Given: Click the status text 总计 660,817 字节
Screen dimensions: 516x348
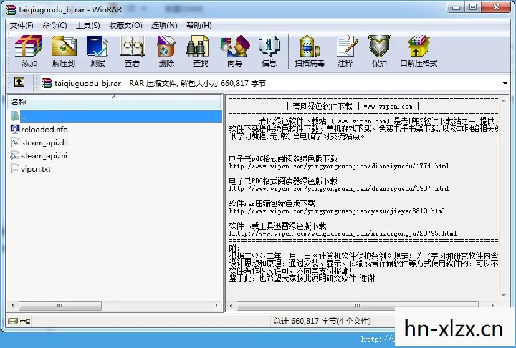Looking at the screenshot, I should tap(322, 321).
